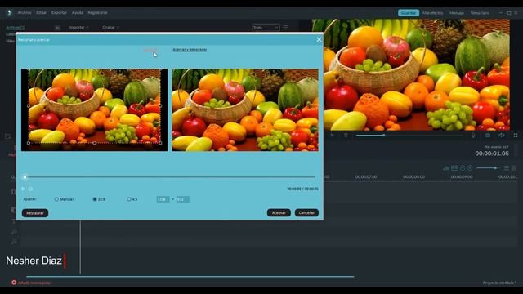
Task: Open Más efectos in the top bar
Action: 432,13
